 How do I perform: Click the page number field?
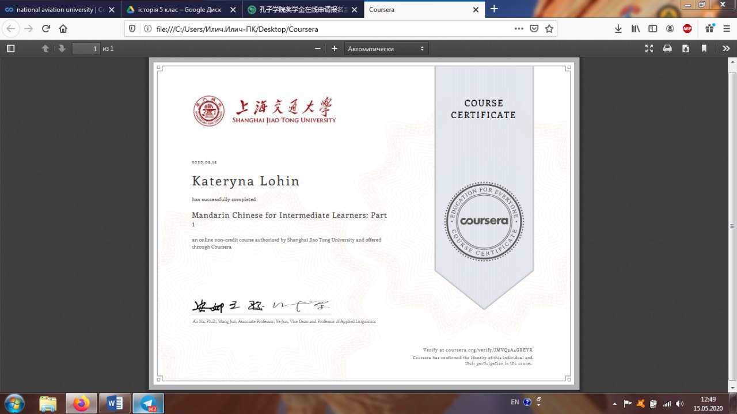[x=86, y=49]
